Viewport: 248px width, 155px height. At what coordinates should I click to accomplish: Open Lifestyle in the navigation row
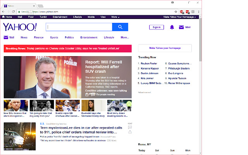109,38
